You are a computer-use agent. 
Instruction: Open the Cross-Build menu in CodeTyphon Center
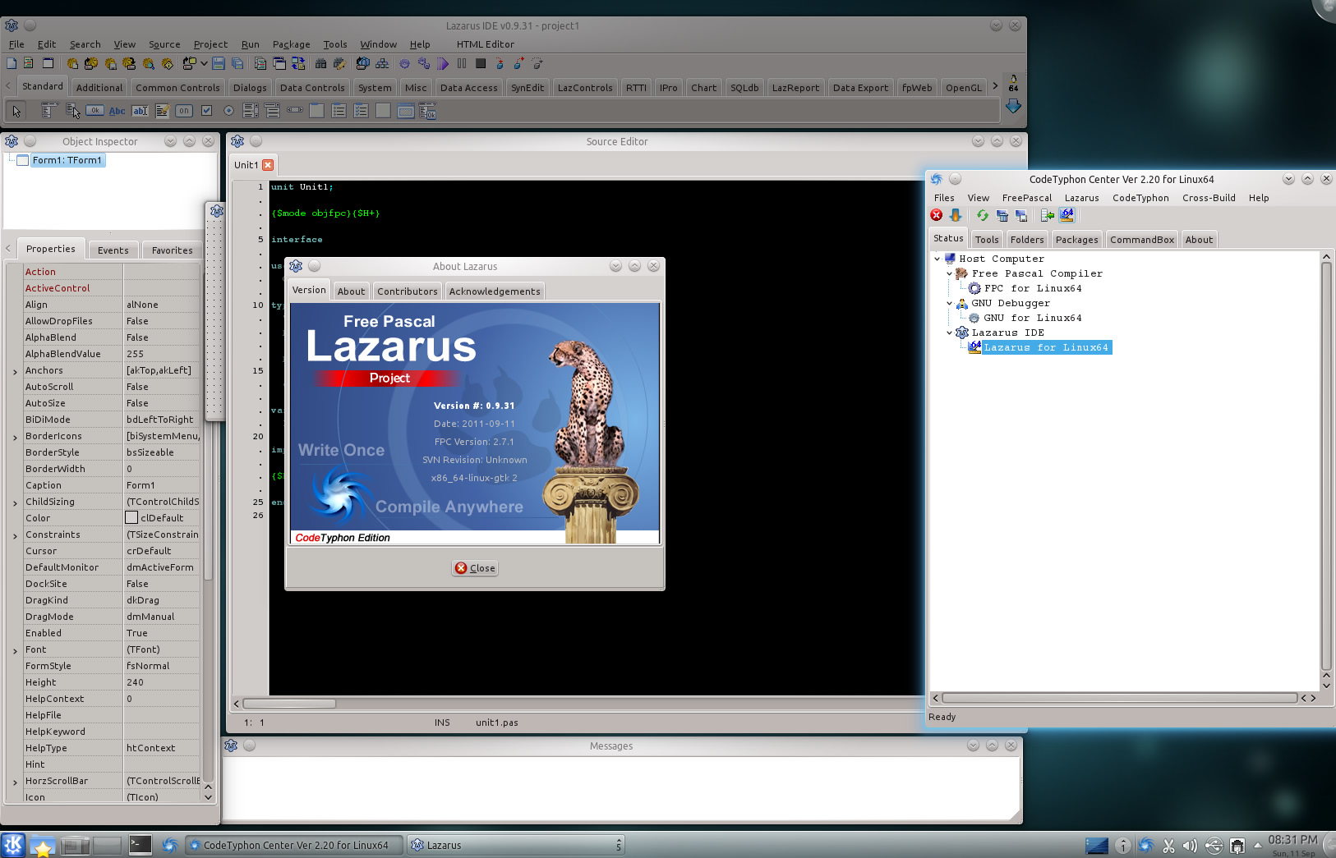(x=1209, y=198)
